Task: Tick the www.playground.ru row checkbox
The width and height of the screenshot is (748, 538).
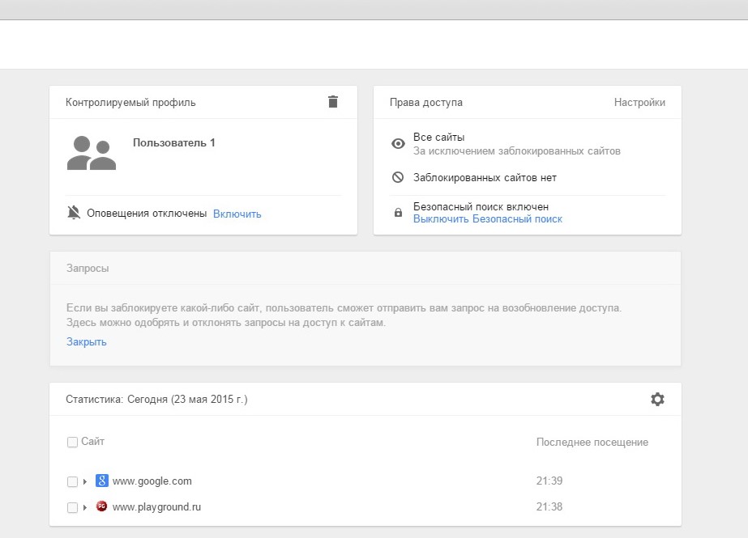Action: tap(72, 507)
